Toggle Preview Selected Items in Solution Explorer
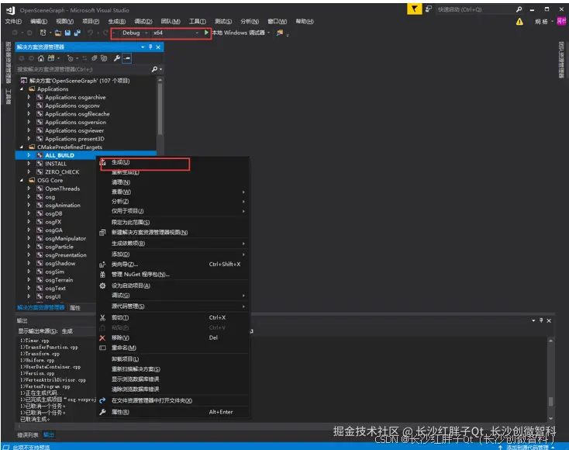The image size is (569, 450). click(x=126, y=58)
